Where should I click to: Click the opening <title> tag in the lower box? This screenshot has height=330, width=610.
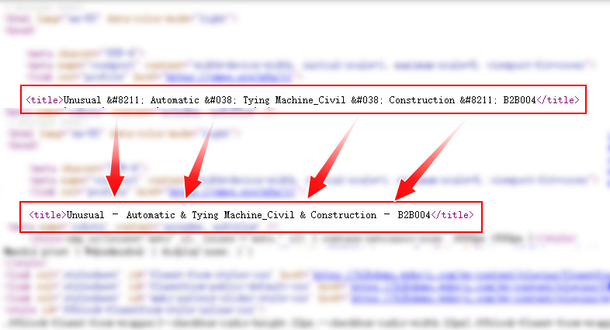(47, 214)
